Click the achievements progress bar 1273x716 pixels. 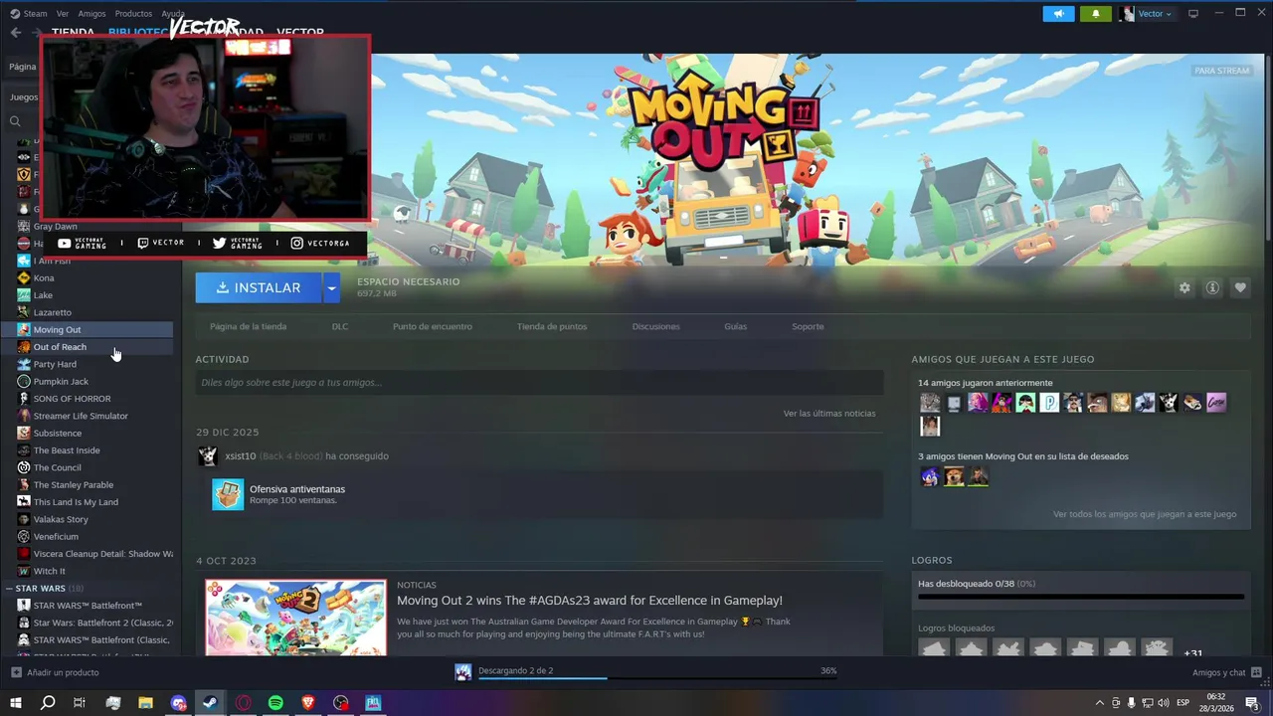[1081, 597]
